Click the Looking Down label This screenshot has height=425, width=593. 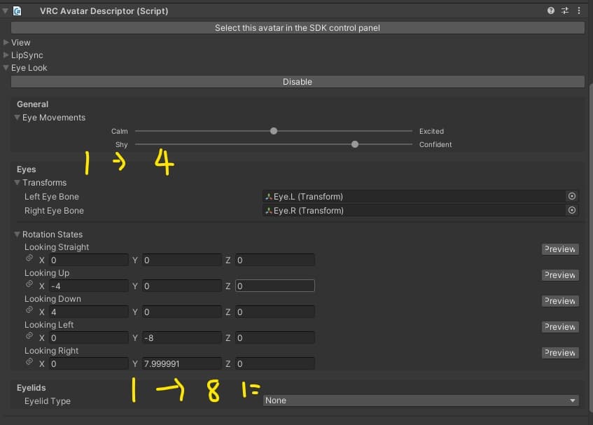pos(53,299)
